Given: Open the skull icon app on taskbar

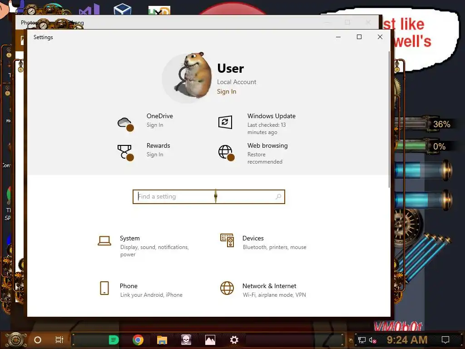Looking at the screenshot, I should pyautogui.click(x=186, y=340).
